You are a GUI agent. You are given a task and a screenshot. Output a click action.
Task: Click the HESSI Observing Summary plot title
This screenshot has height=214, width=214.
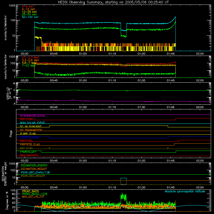tap(113, 2)
